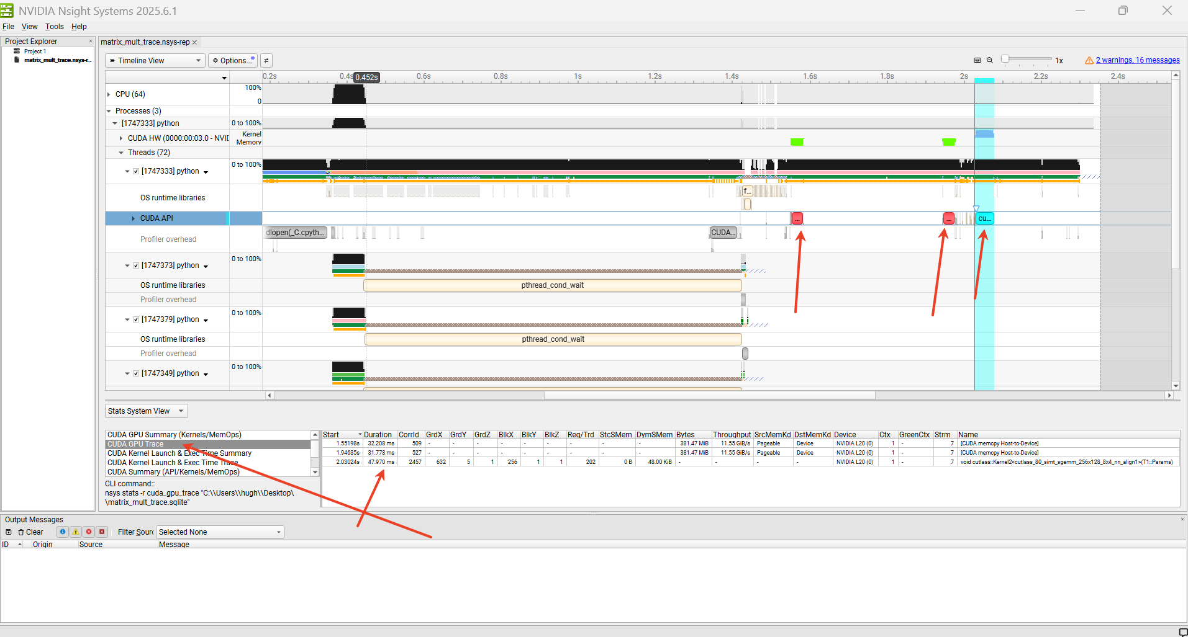Sort the Output Messages by ID column
The height and width of the screenshot is (637, 1188).
[x=12, y=545]
